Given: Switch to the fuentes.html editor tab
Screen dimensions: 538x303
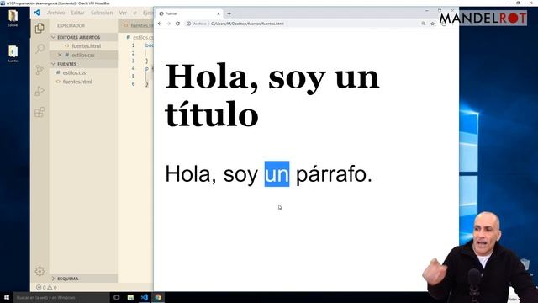Looking at the screenshot, I should [x=138, y=25].
